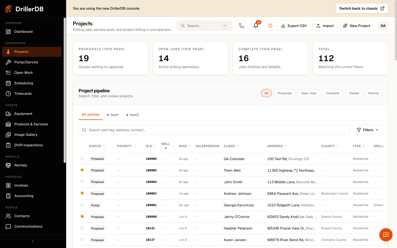The height and width of the screenshot is (248, 397).
Task: Filter pipeline by Complete
Action: [x=333, y=93]
